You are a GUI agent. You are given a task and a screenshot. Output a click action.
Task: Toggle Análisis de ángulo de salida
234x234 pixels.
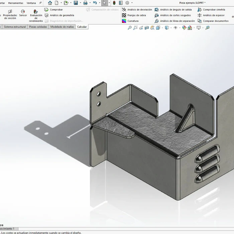173,10
